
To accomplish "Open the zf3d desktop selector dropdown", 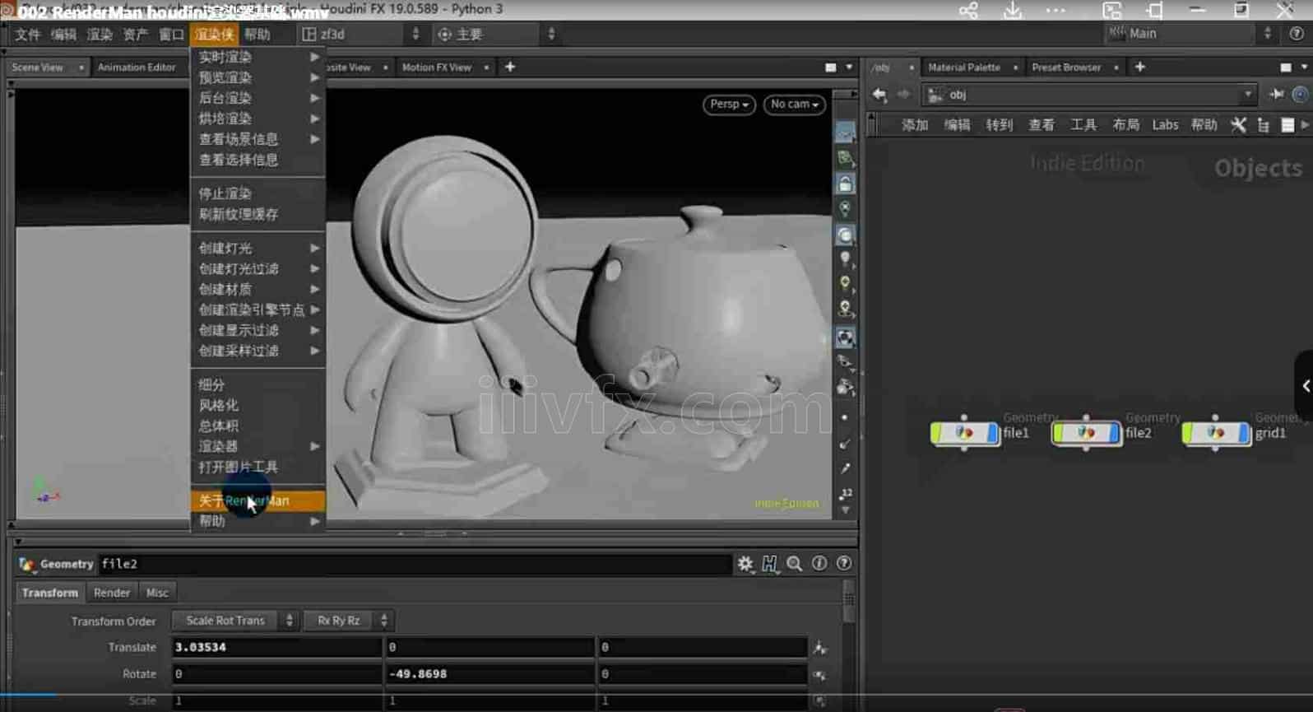I will [x=361, y=34].
